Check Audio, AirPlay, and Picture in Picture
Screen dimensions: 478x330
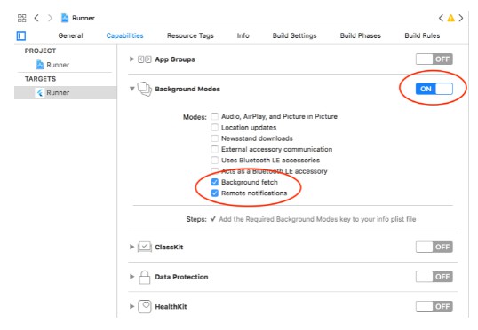point(215,116)
